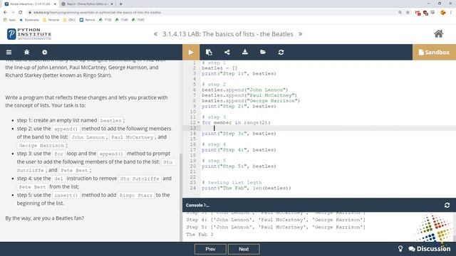Image resolution: width=456 pixels, height=256 pixels.
Task: Click the zoom magnifier in address bar
Action: click(x=400, y=13)
